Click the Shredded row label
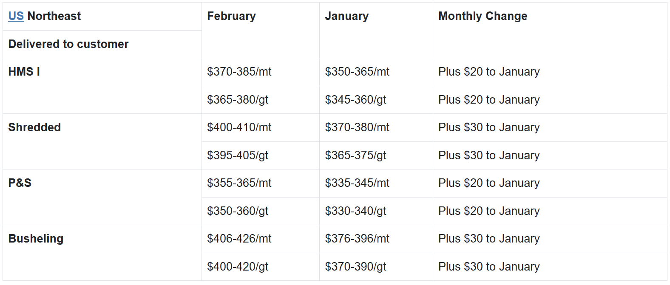670x285 pixels. tap(34, 127)
